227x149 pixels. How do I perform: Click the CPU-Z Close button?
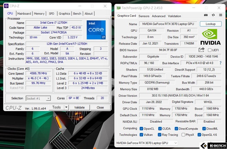100,108
